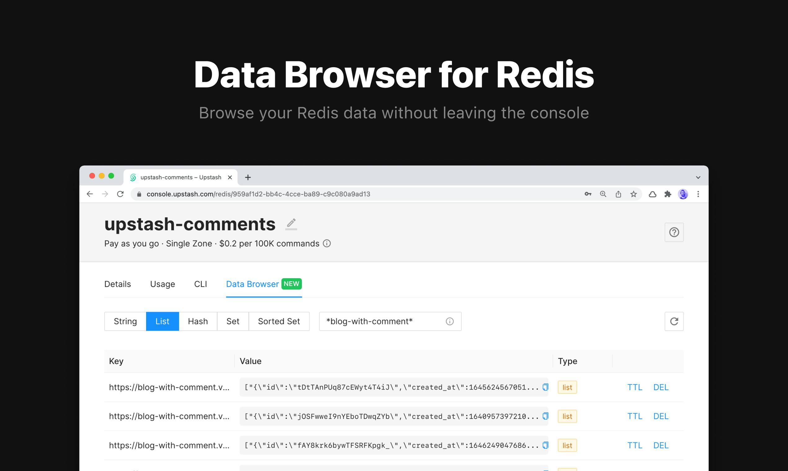The image size is (788, 471).
Task: Go back with the browser back arrow
Action: tap(90, 194)
